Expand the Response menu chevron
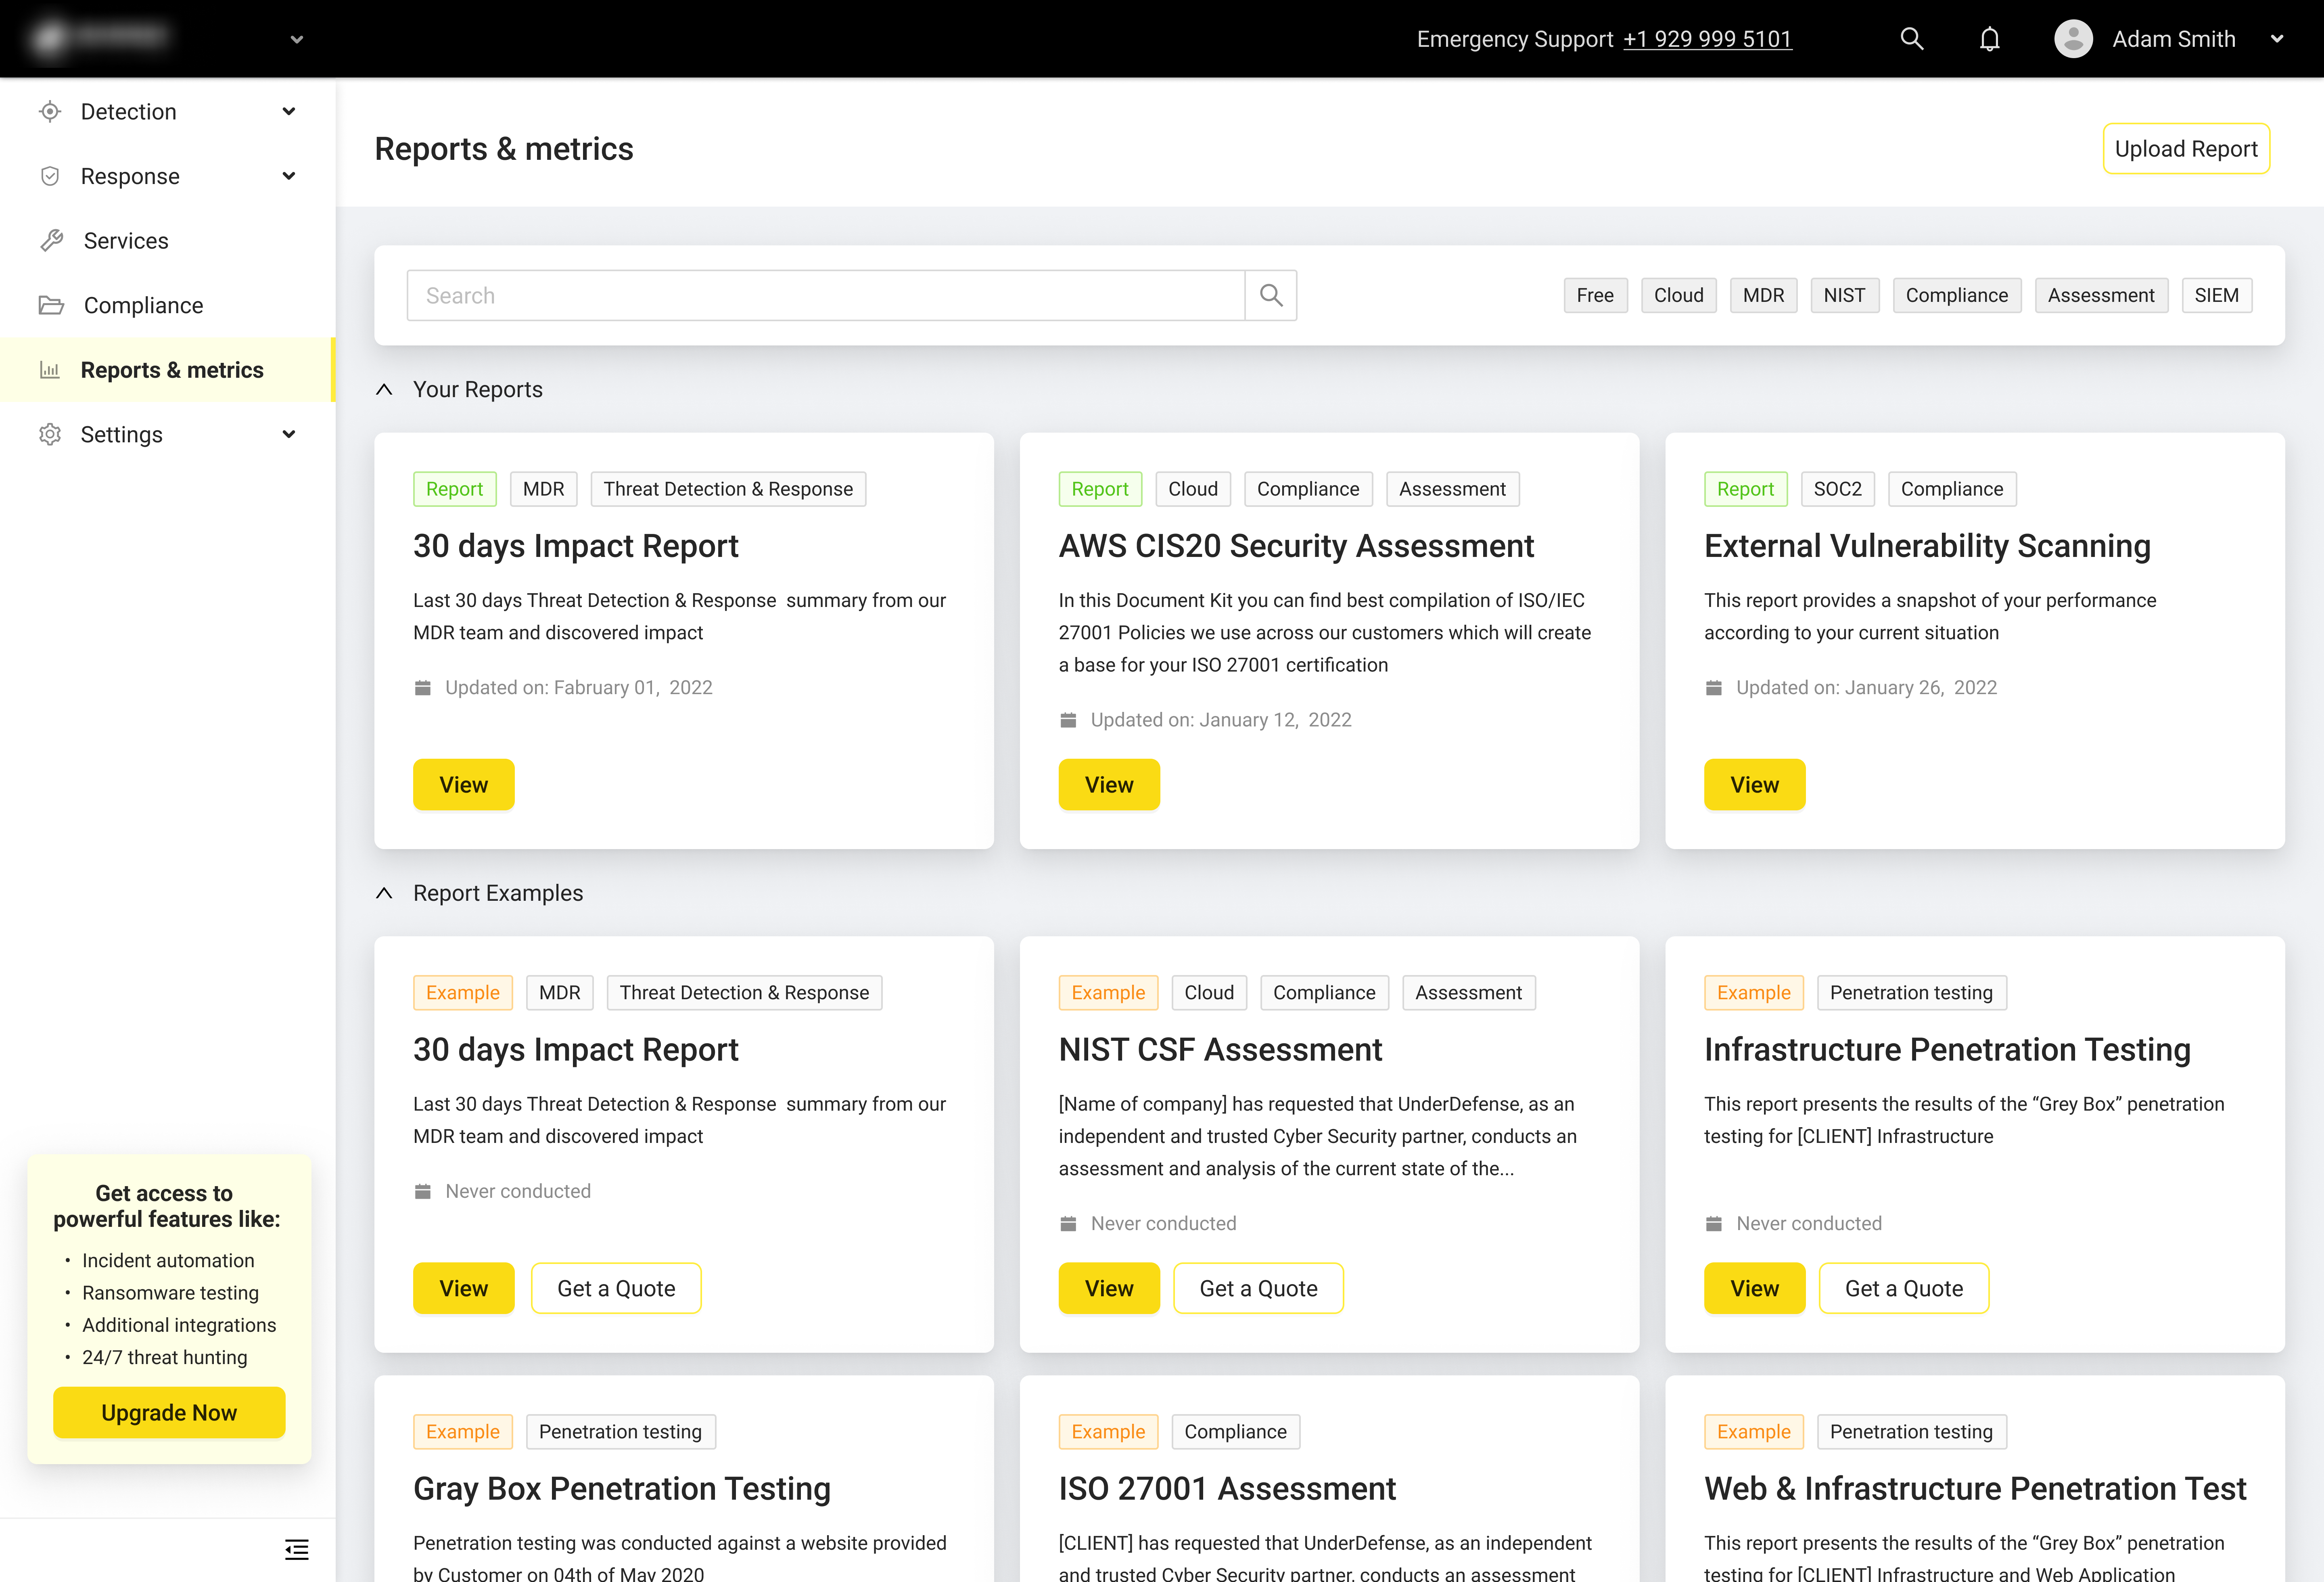 coord(289,176)
